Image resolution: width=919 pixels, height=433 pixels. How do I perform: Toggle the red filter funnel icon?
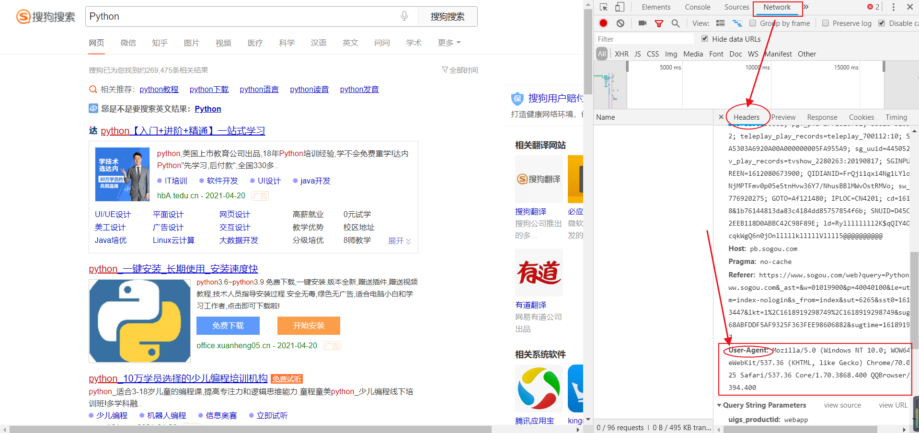pyautogui.click(x=659, y=23)
